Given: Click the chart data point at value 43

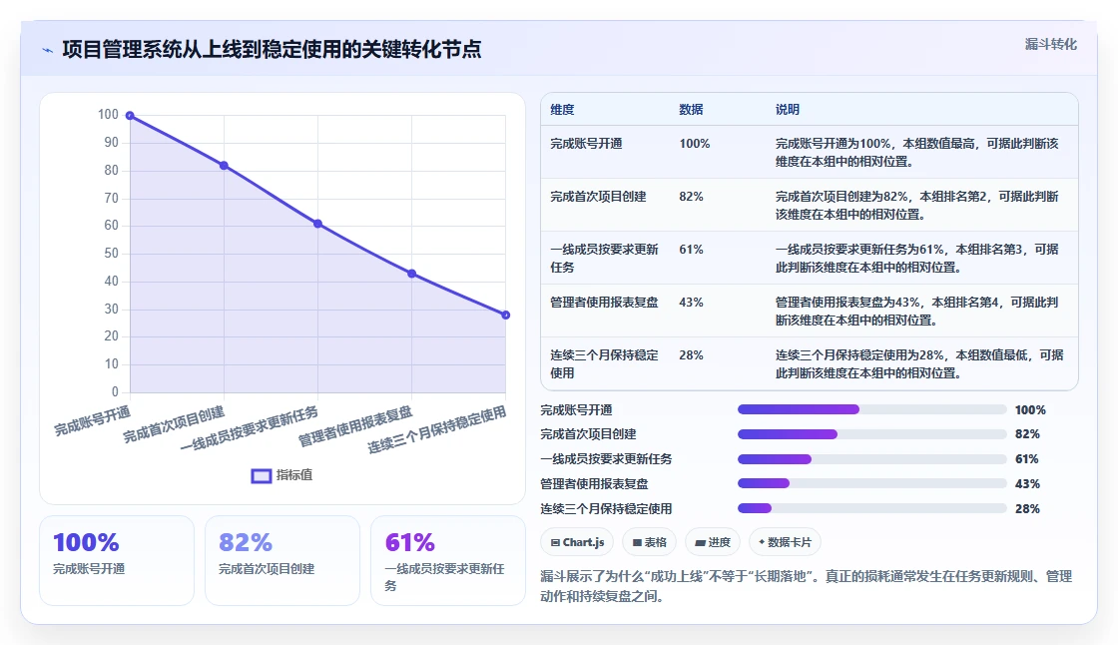Looking at the screenshot, I should (411, 274).
